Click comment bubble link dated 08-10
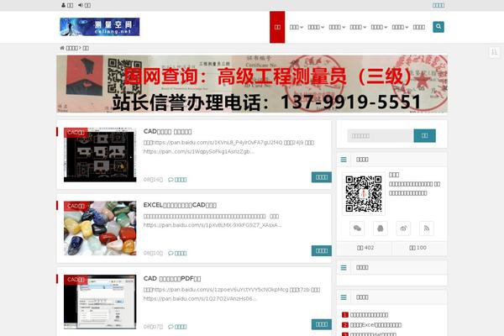The image size is (504, 336). tap(177, 254)
